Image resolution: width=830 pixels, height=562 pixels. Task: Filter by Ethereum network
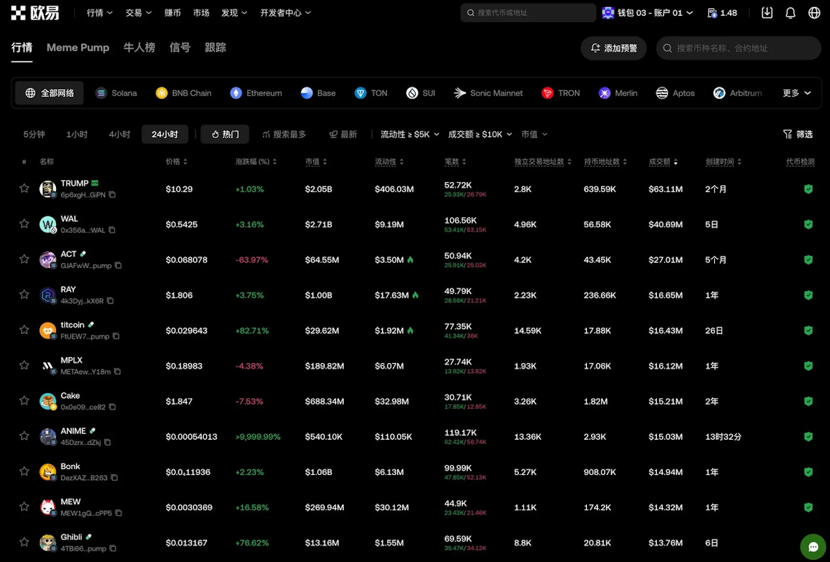point(256,93)
